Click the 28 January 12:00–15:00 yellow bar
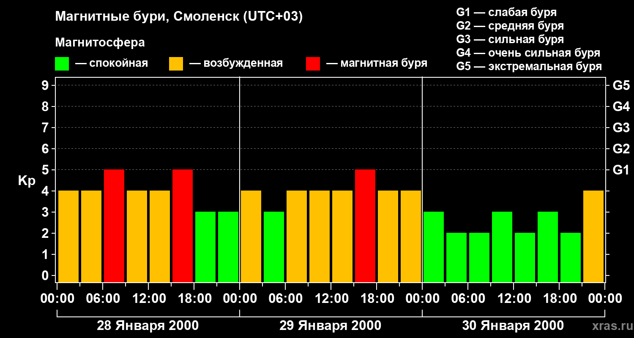Screen dimensions: 634x338 click(160, 237)
